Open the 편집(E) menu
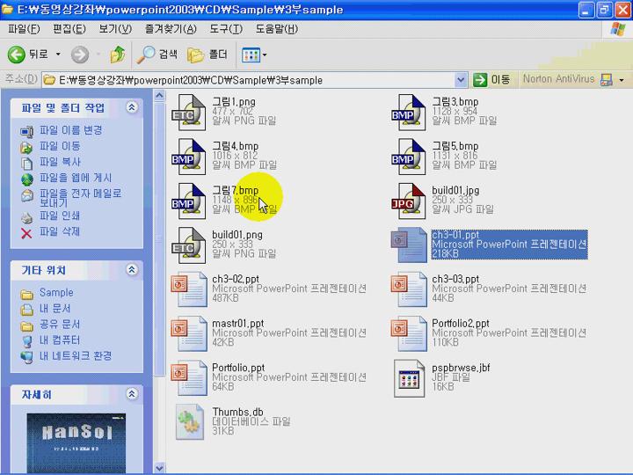The height and width of the screenshot is (475, 633). [x=69, y=29]
